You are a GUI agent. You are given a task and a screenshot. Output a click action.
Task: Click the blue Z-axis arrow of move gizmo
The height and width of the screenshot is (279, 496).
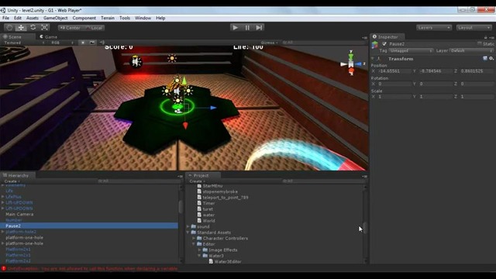[x=213, y=108]
